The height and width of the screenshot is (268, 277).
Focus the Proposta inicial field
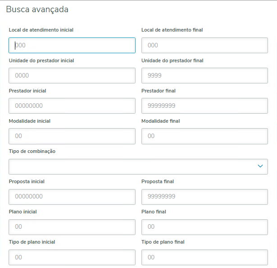coord(72,197)
